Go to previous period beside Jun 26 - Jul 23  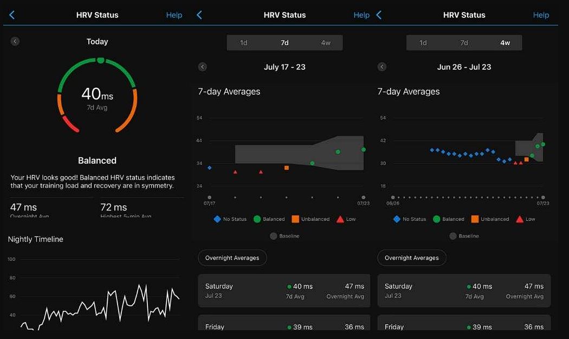click(382, 67)
